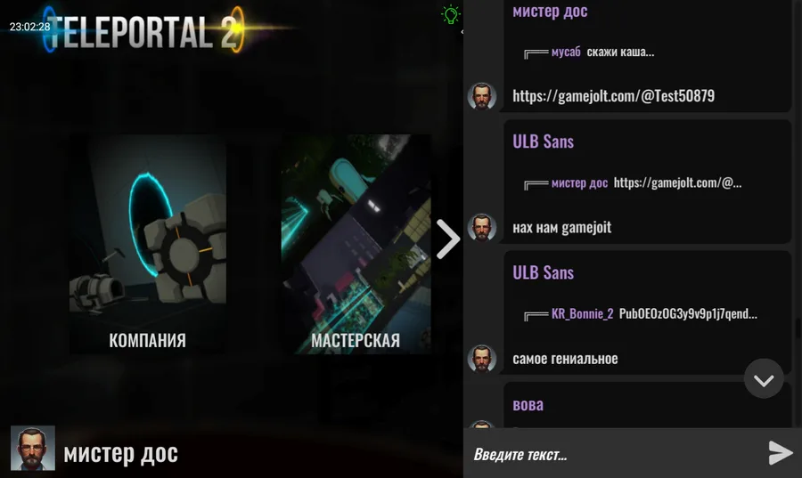Image resolution: width=802 pixels, height=478 pixels.
Task: Open the first ULB Sans username in chat
Action: tap(544, 142)
